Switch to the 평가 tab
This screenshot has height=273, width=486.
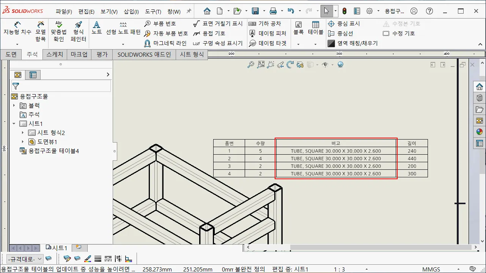[102, 54]
